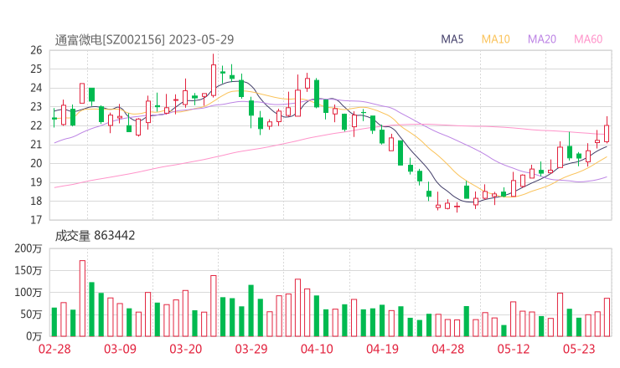Click the last red volume bar at far right
This screenshot has width=620, height=368.
coord(607,318)
